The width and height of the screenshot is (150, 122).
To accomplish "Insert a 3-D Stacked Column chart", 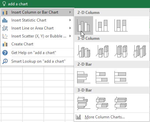I will coord(102,51).
